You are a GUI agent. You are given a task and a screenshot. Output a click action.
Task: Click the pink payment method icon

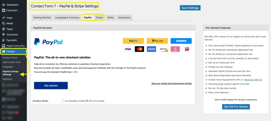click(175, 49)
